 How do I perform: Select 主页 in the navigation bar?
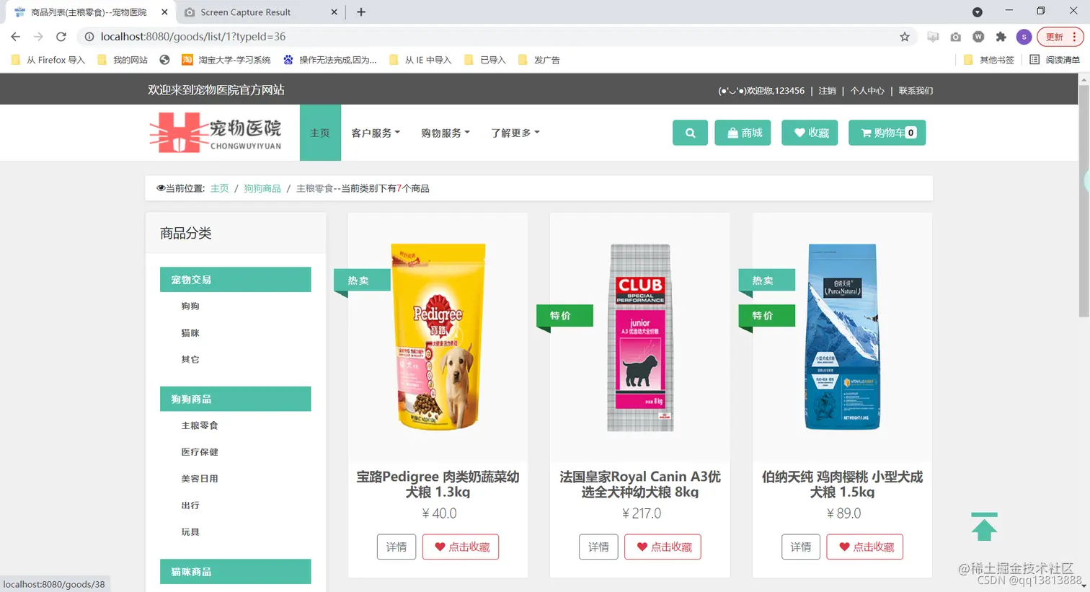click(x=319, y=133)
